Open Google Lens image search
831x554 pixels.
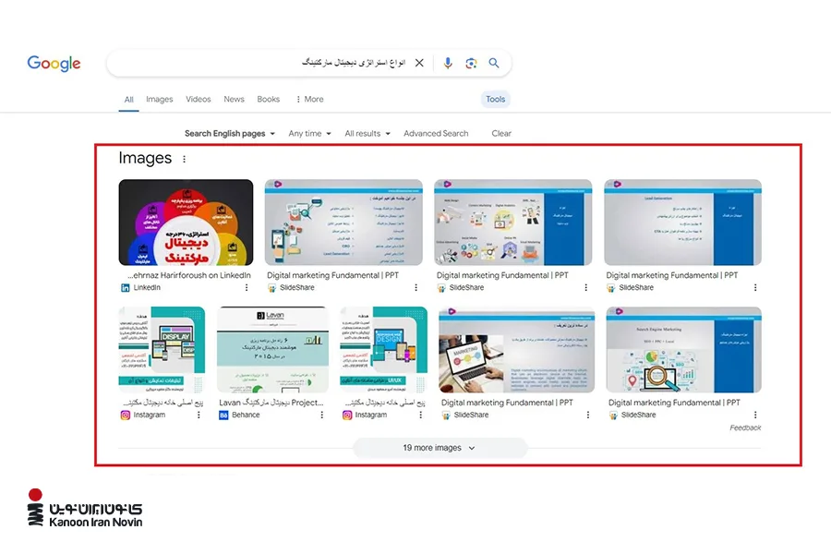pos(471,64)
